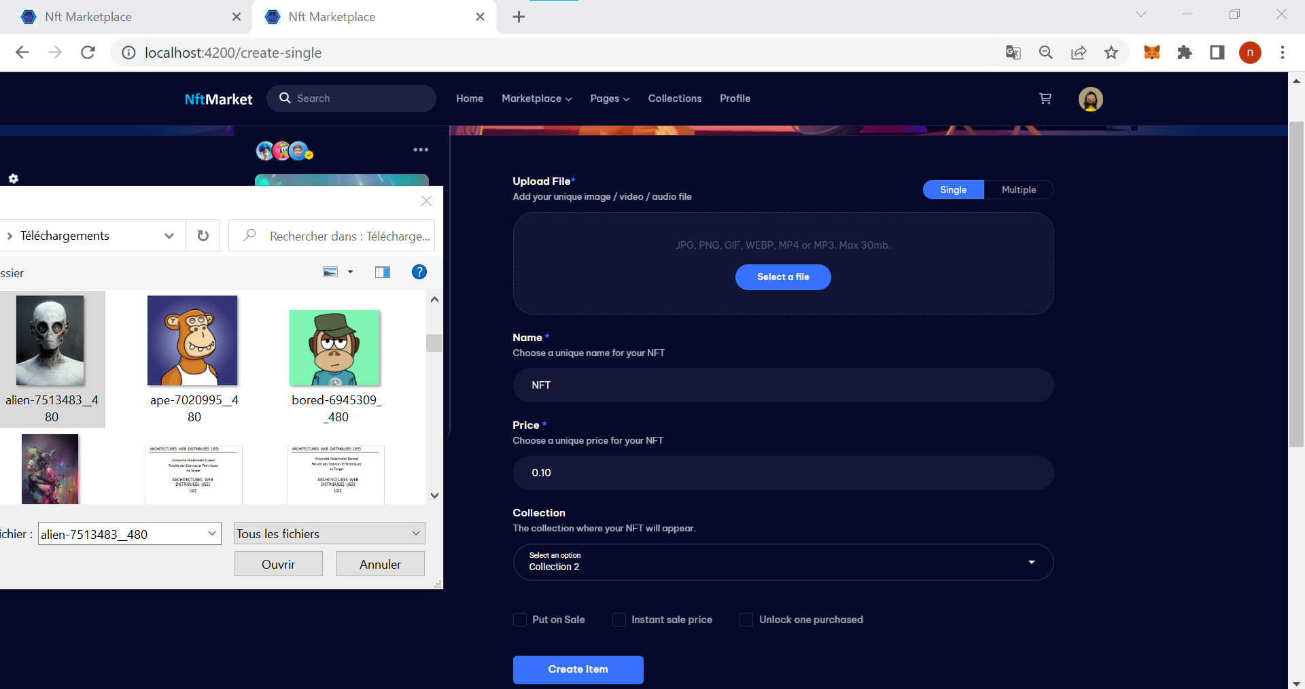Enable the Put on Sale checkbox
1305x689 pixels.
(519, 620)
